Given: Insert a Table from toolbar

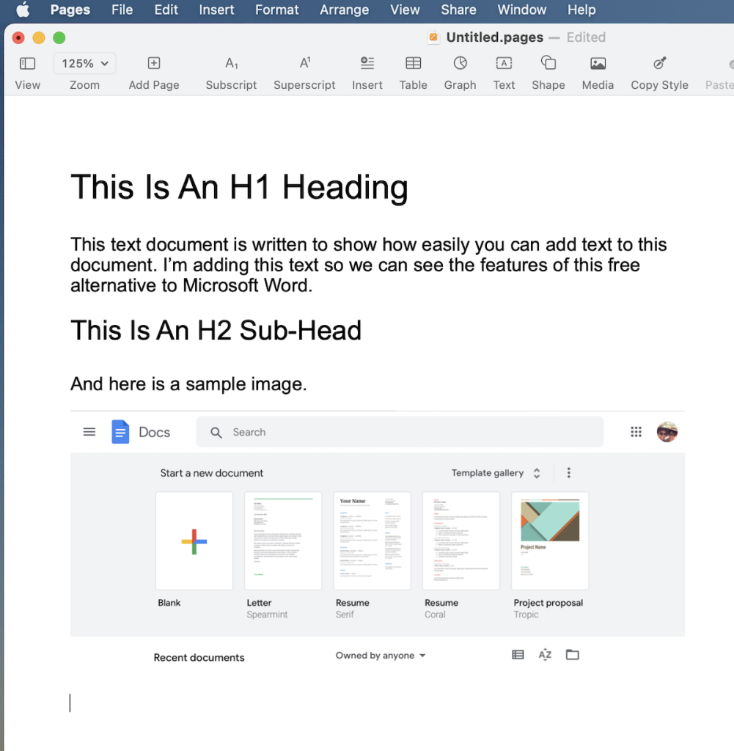Looking at the screenshot, I should pos(414,63).
